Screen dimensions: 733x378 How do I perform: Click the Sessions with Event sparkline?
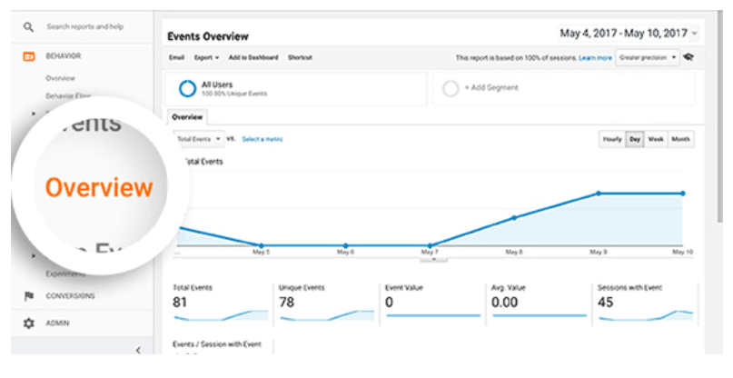coord(646,316)
